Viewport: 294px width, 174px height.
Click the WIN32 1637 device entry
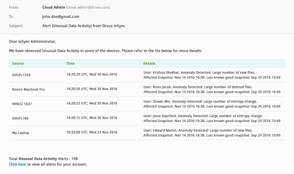click(x=22, y=104)
